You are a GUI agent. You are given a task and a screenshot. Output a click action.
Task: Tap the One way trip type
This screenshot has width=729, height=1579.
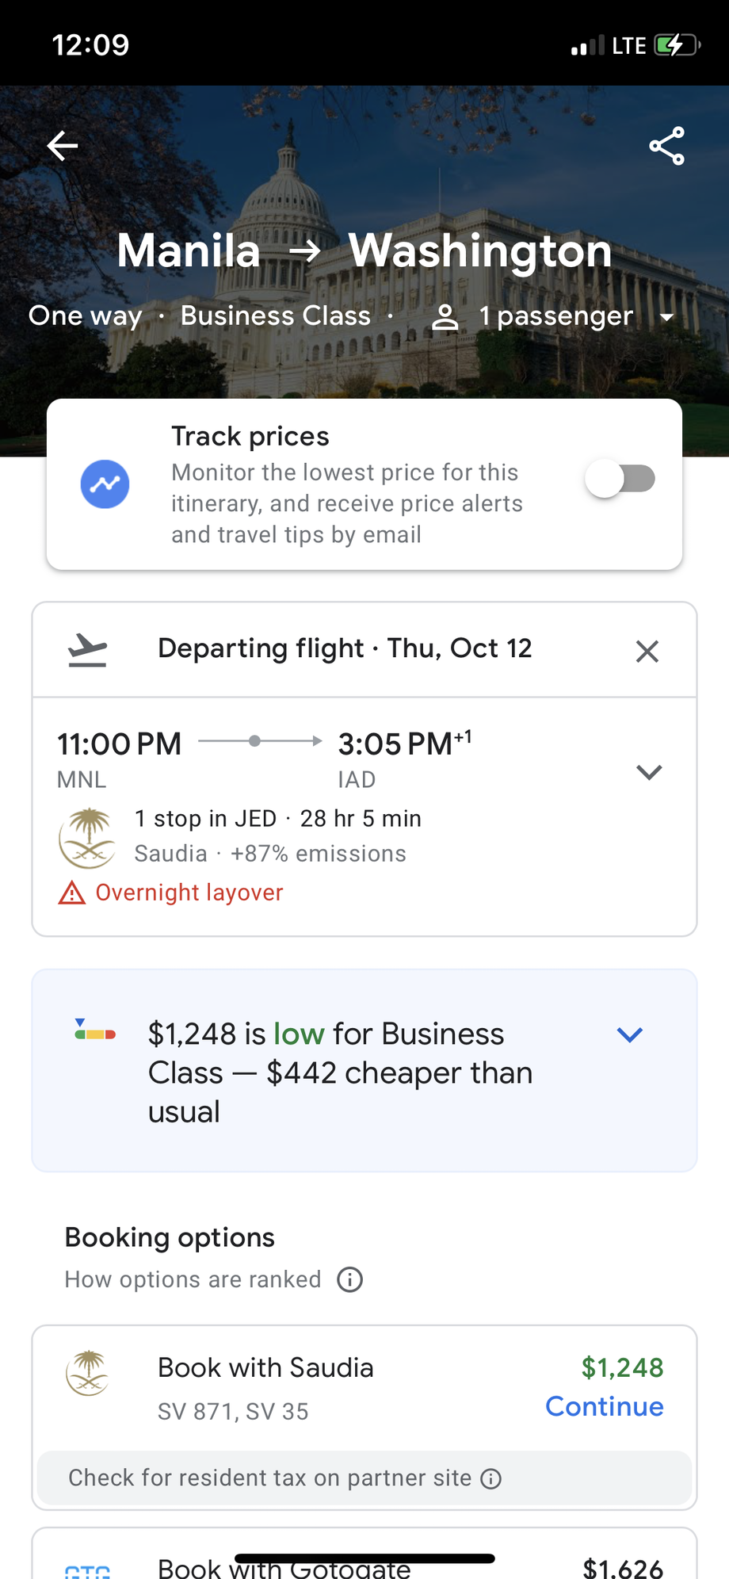click(x=86, y=315)
